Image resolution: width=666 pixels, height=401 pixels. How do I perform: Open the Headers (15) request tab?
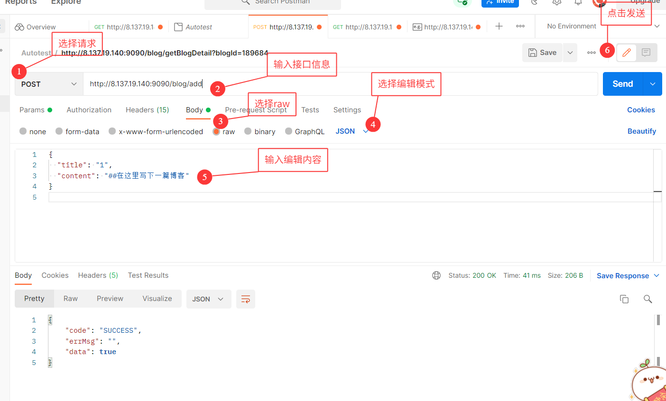148,110
